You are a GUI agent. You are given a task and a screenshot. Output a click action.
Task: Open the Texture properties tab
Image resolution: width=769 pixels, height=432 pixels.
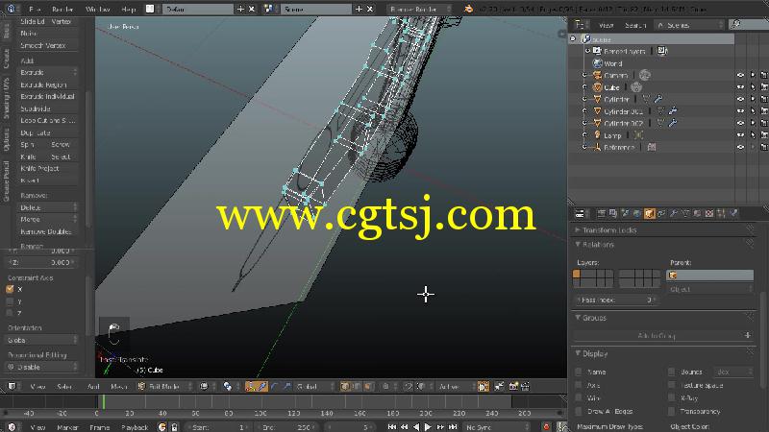(709, 213)
